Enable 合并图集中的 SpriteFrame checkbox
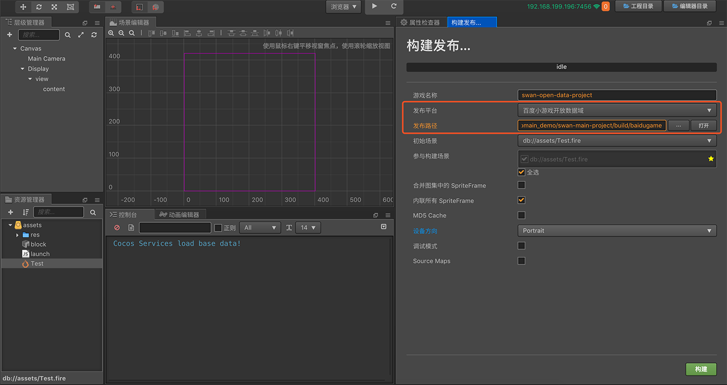The width and height of the screenshot is (727, 385). [x=521, y=185]
